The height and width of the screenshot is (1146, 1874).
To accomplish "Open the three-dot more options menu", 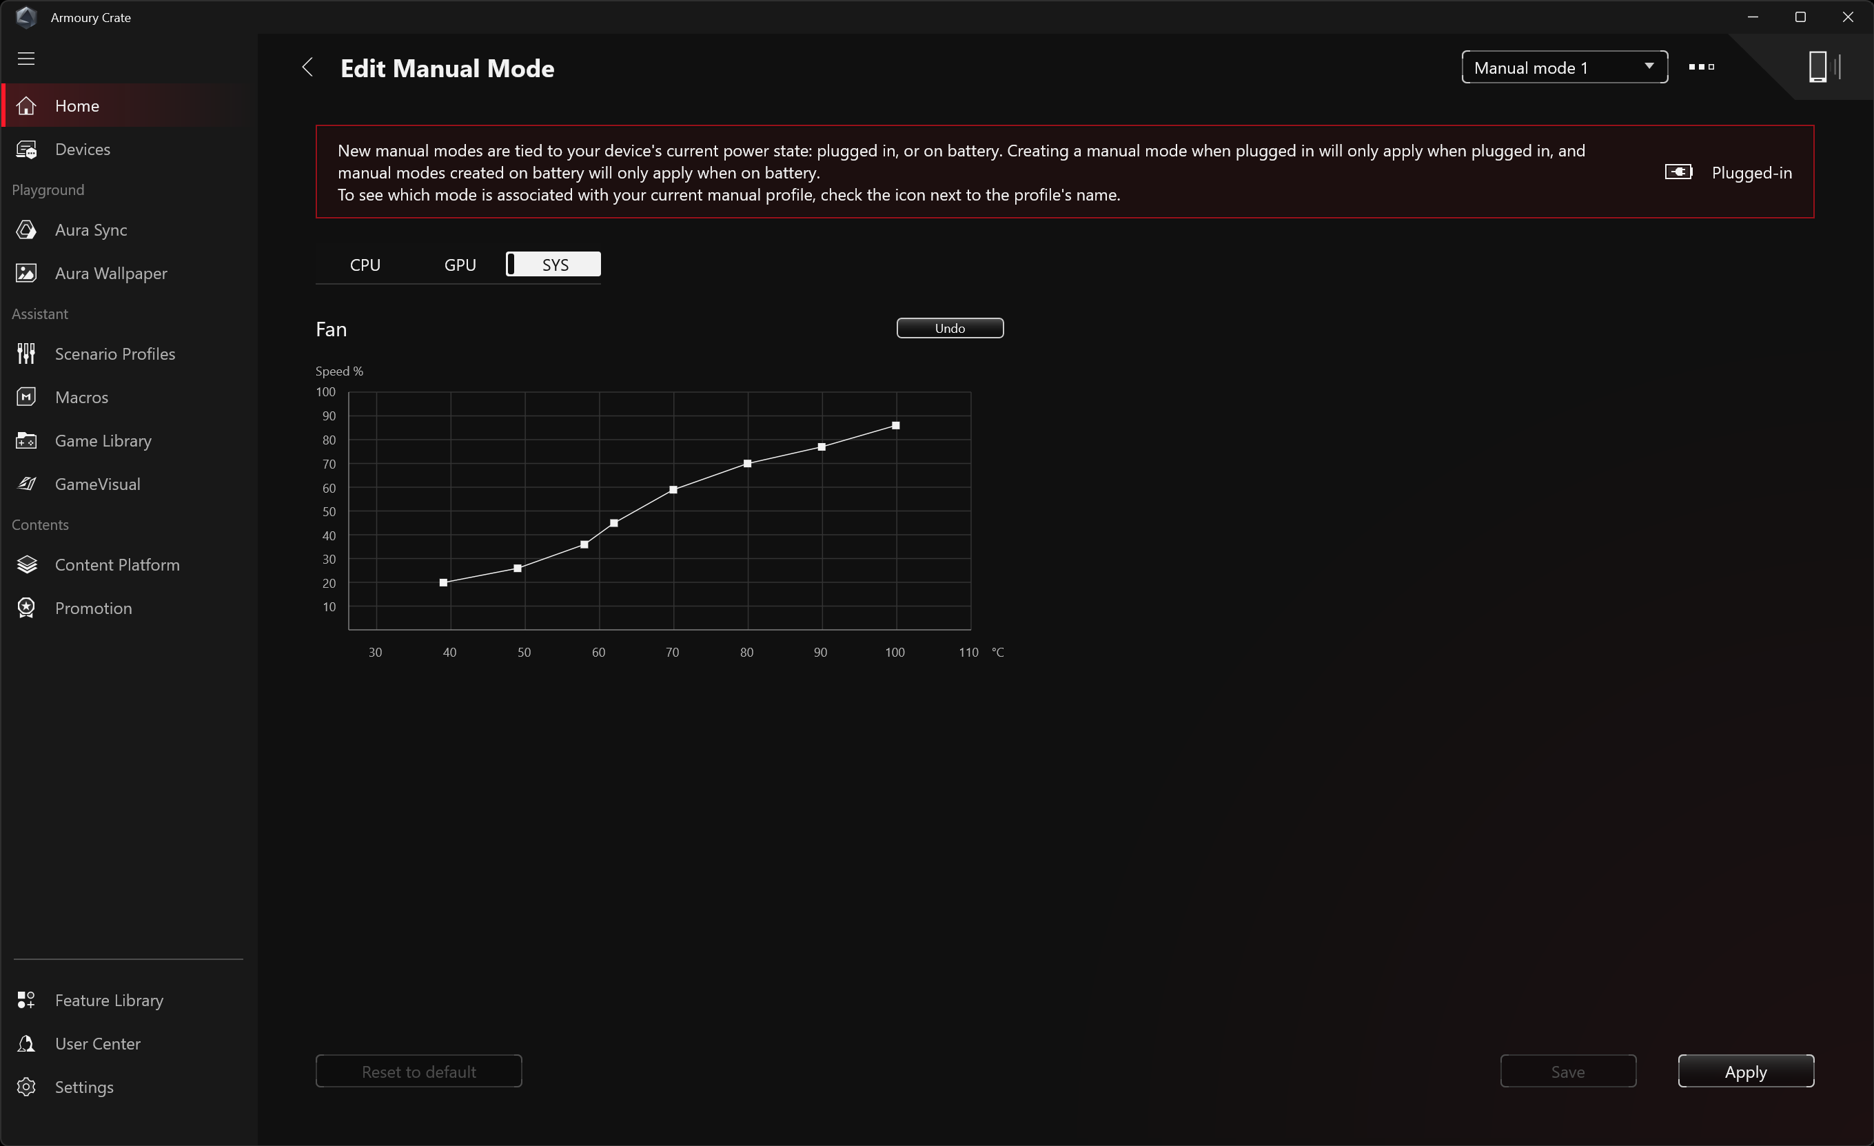I will click(1700, 67).
